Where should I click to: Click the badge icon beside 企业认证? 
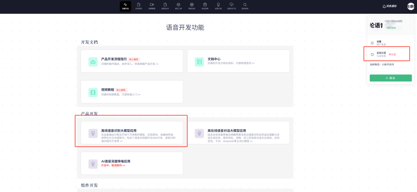pyautogui.click(x=372, y=54)
